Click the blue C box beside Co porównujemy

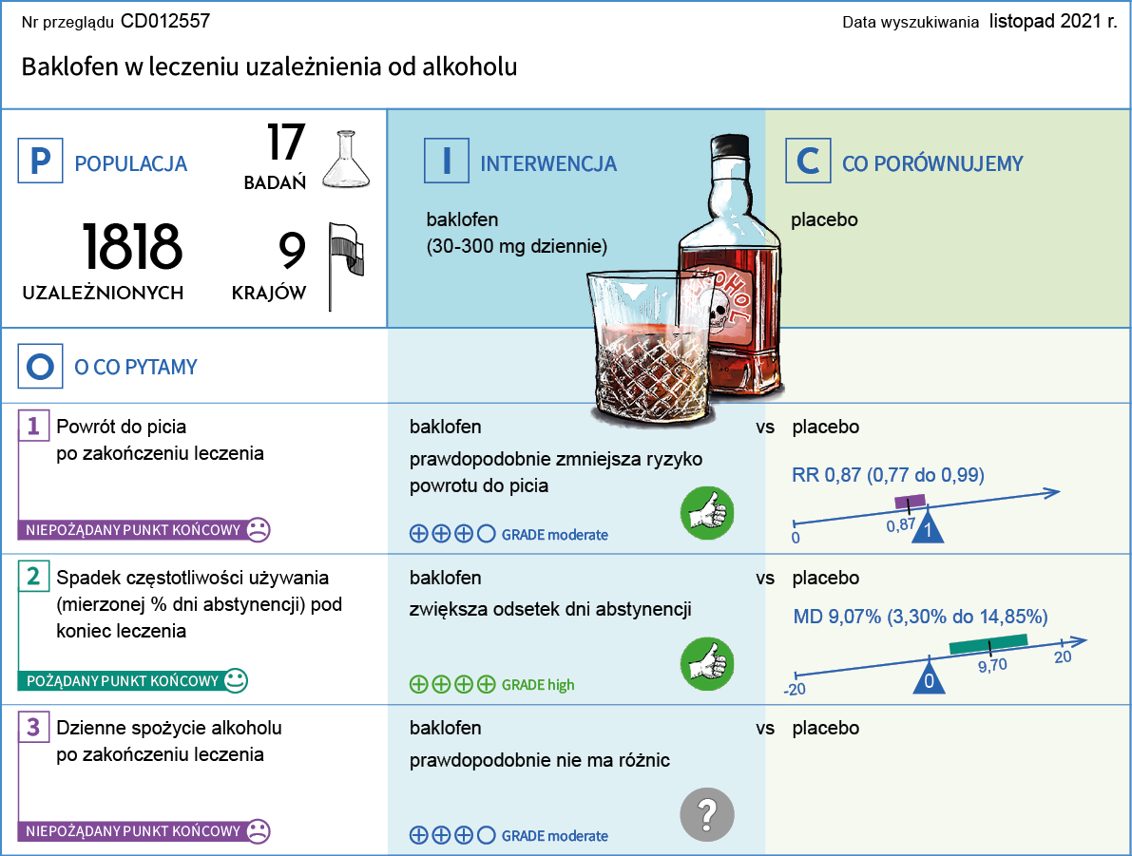click(x=807, y=162)
